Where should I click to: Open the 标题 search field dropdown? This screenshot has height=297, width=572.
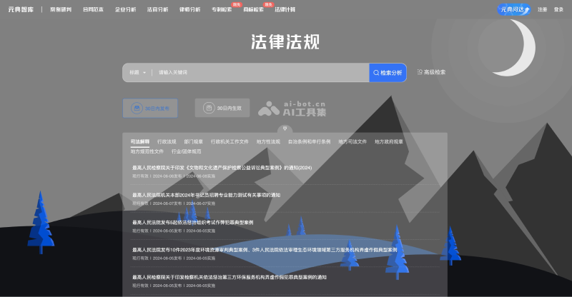click(x=137, y=73)
